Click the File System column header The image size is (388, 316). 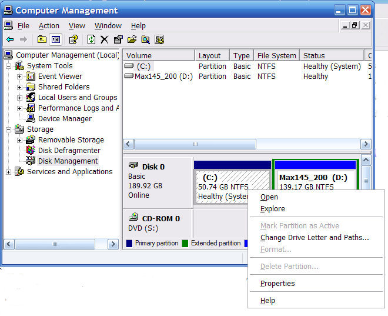277,55
